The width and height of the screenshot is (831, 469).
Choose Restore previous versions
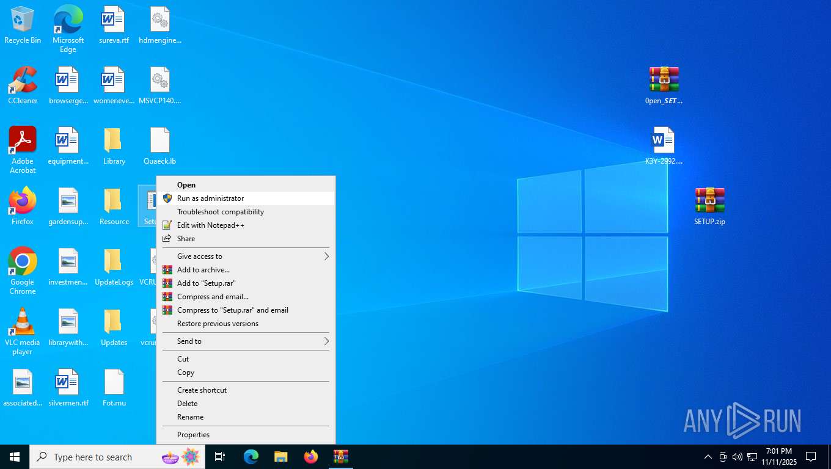(x=246, y=324)
